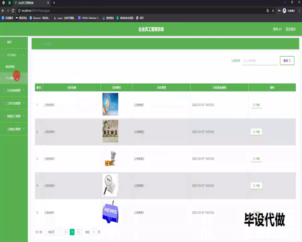Click the 退出登录 link in the header

pos(291,29)
